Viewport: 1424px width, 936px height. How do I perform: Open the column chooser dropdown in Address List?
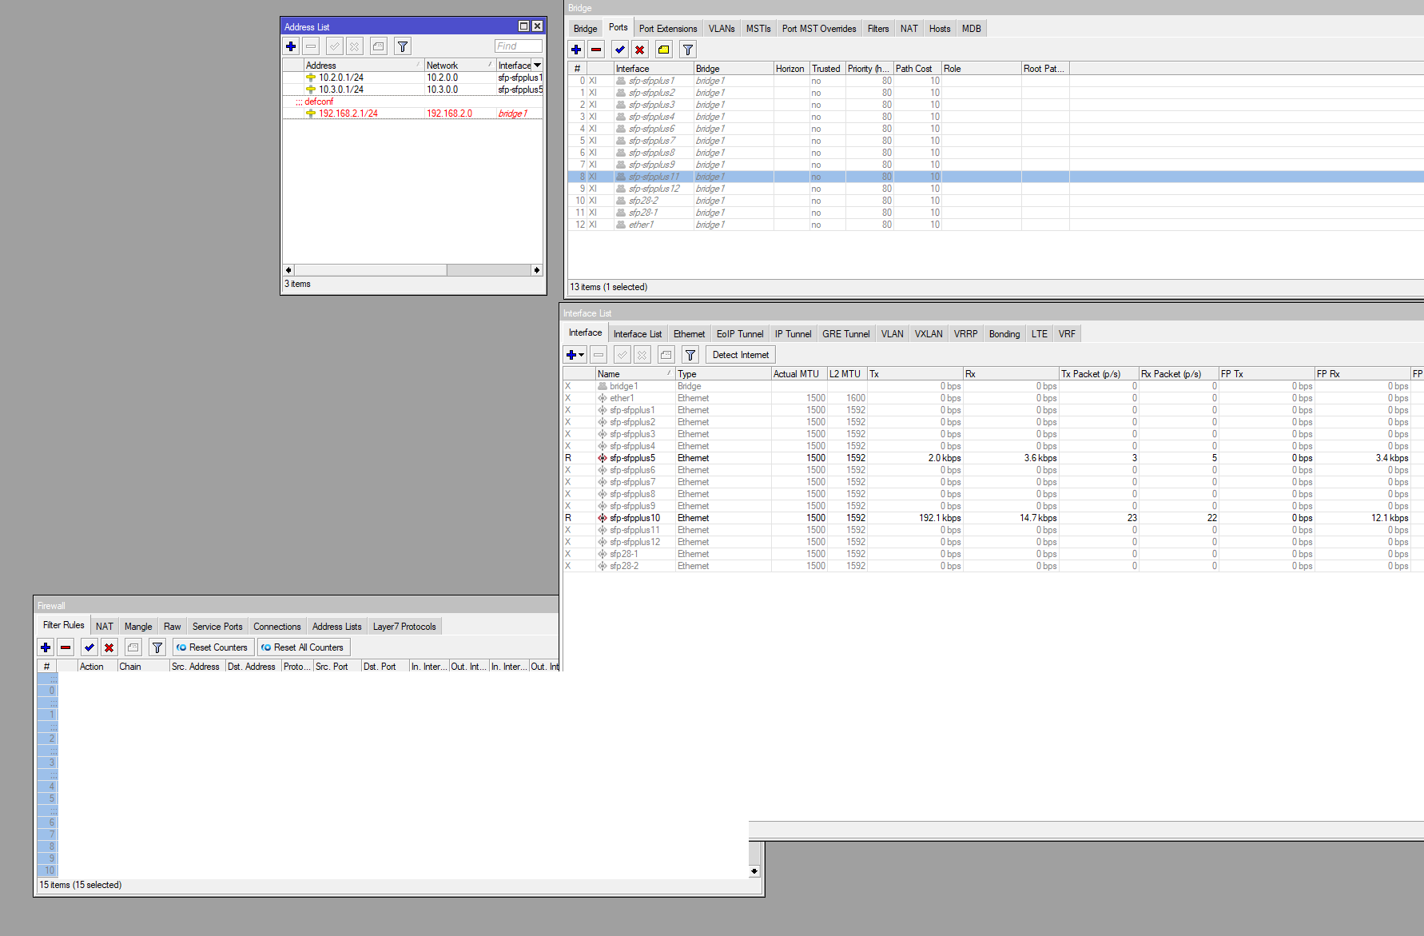[x=538, y=66]
